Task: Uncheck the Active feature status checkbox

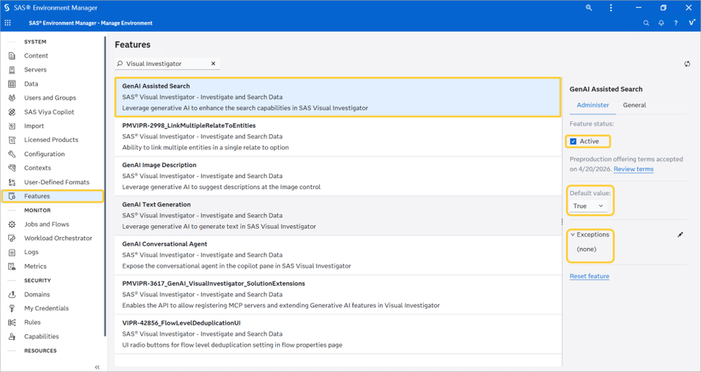Action: (573, 141)
